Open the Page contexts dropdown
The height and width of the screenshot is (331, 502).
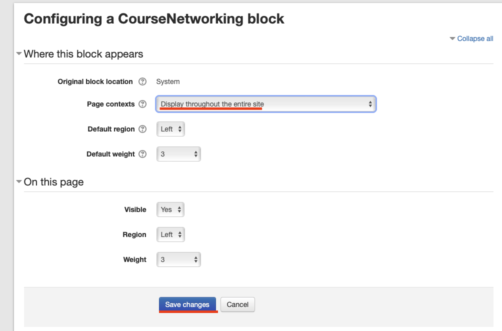[265, 104]
